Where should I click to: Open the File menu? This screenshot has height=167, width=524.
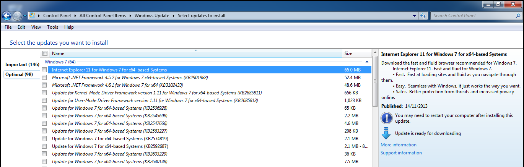[8, 27]
